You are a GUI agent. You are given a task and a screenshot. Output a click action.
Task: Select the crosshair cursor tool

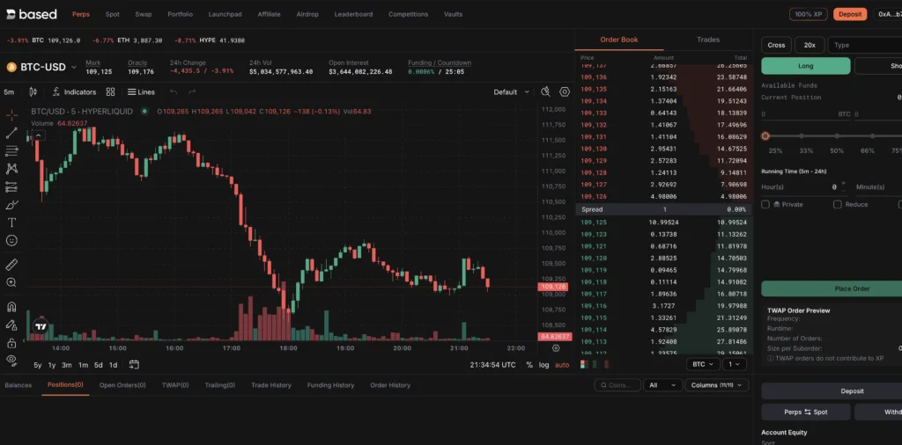coord(11,115)
